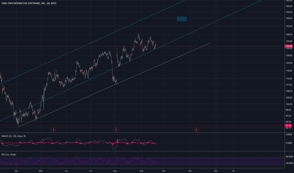The height and width of the screenshot is (173, 294).
Task: Click the Nov label on the time axis
Action: (190, 171)
